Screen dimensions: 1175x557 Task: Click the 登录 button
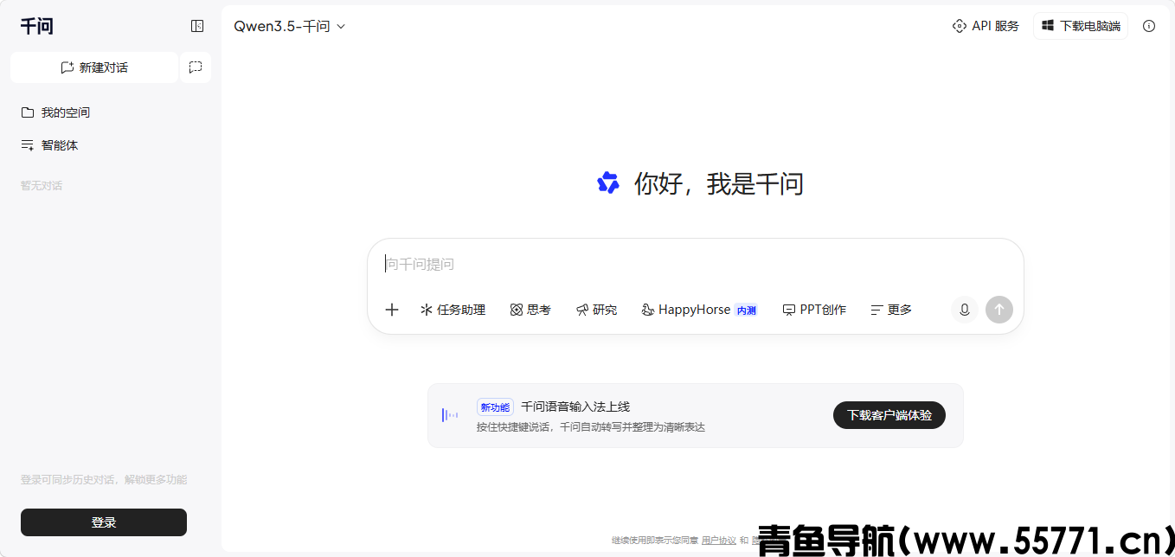[104, 522]
